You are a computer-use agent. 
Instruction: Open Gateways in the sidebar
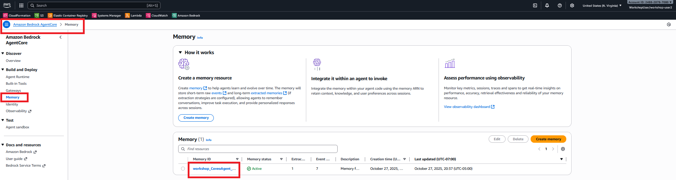tap(13, 91)
